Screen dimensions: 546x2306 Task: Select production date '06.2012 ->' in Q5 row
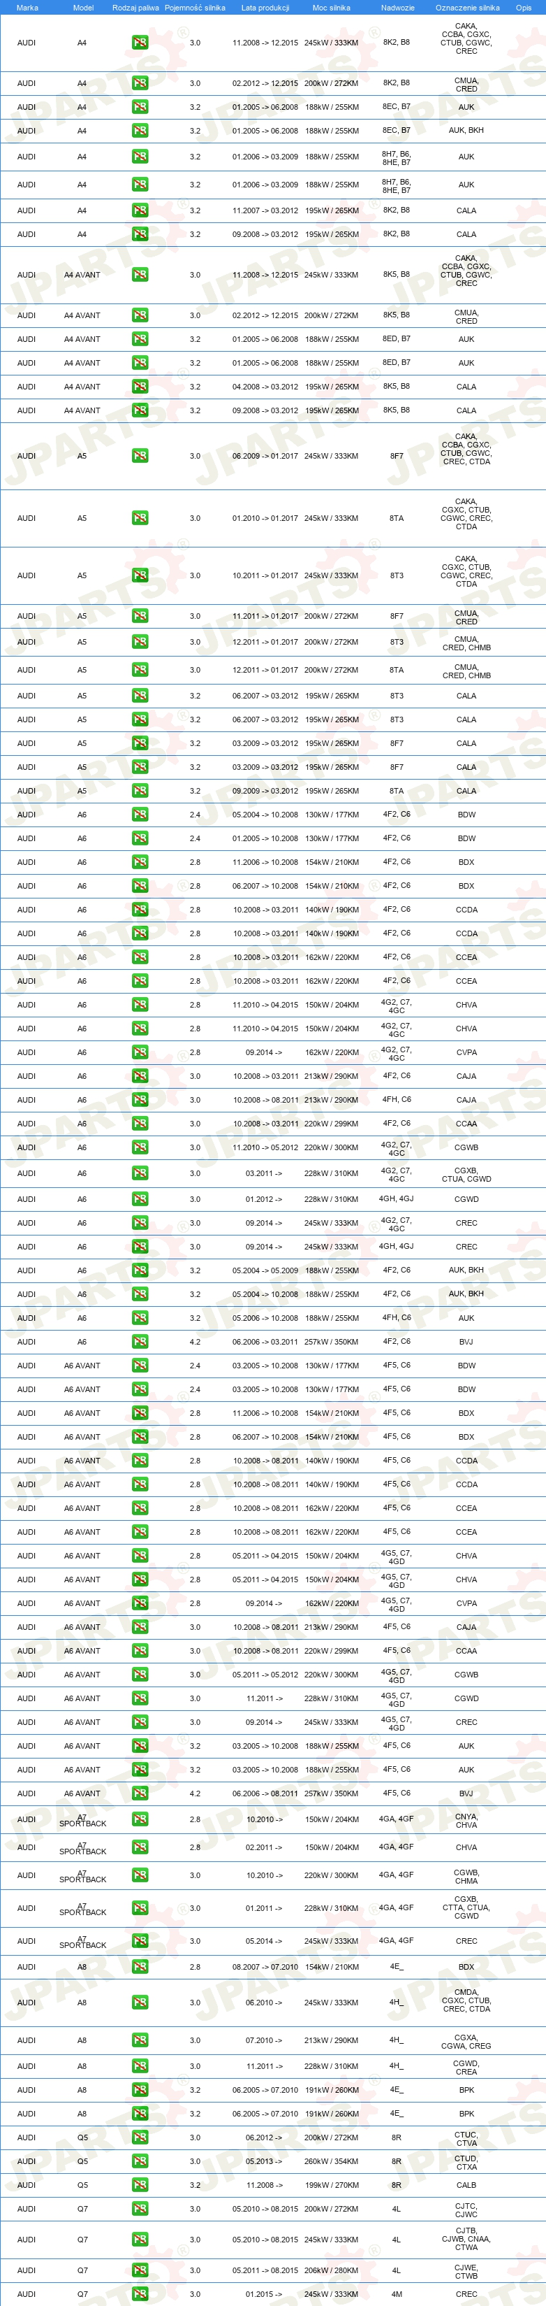click(x=264, y=2137)
